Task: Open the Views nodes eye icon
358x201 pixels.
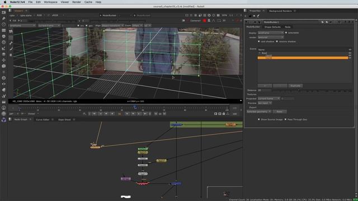Action: click(4, 84)
